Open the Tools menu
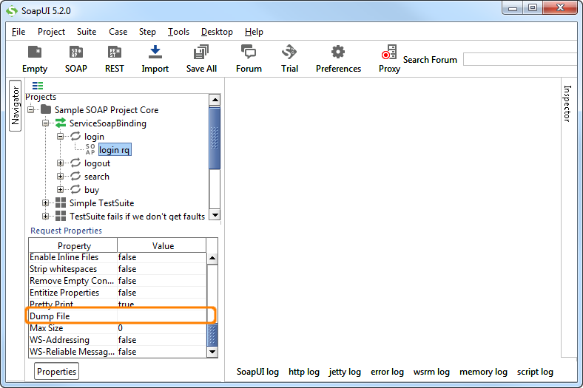 [x=178, y=32]
